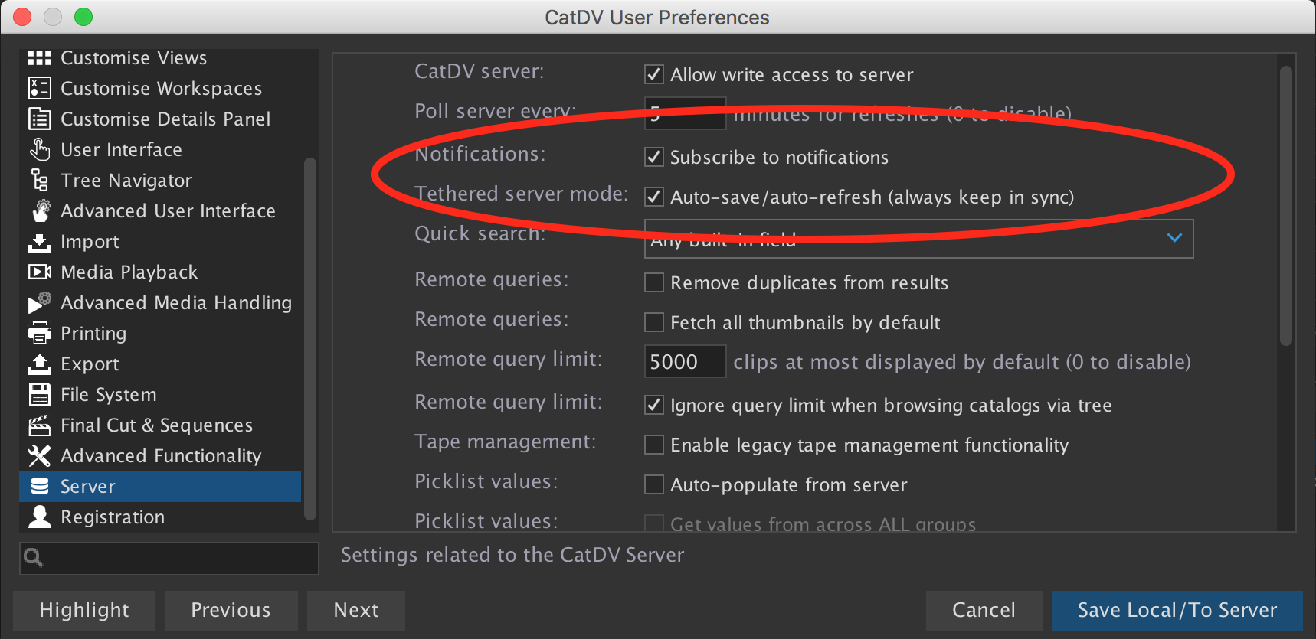Open the Quick search dropdown arrow
The height and width of the screenshot is (639, 1316).
click(1174, 238)
